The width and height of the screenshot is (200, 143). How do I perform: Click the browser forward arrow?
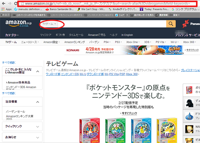[x=10, y=3]
